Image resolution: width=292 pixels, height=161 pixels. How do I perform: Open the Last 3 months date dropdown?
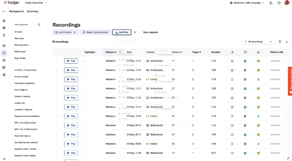(x=65, y=32)
